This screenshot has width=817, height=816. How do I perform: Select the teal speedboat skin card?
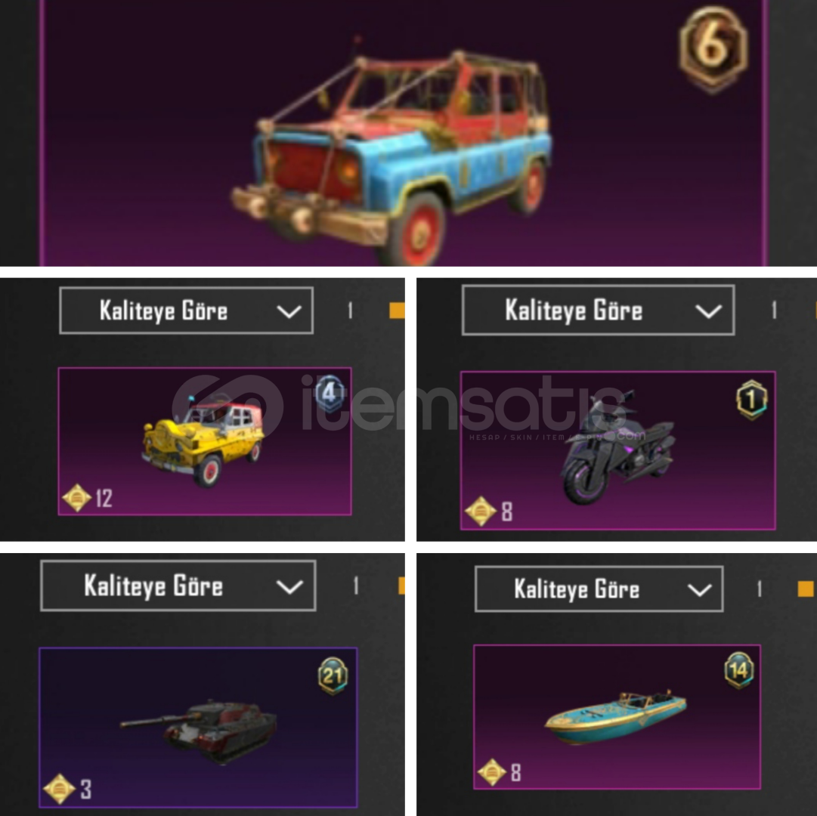[x=617, y=717]
